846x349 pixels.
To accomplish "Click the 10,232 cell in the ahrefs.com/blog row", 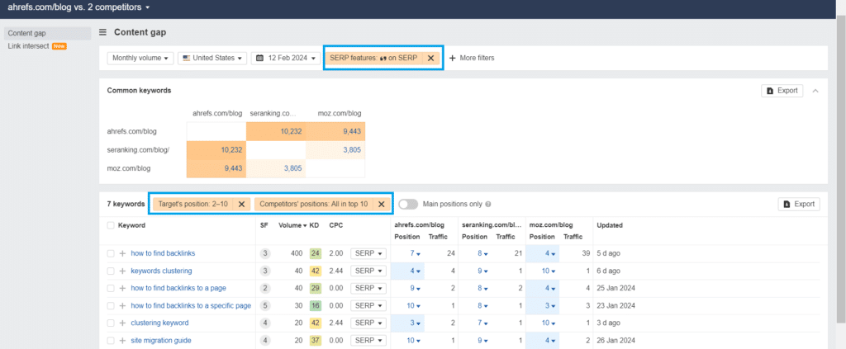I will (276, 131).
